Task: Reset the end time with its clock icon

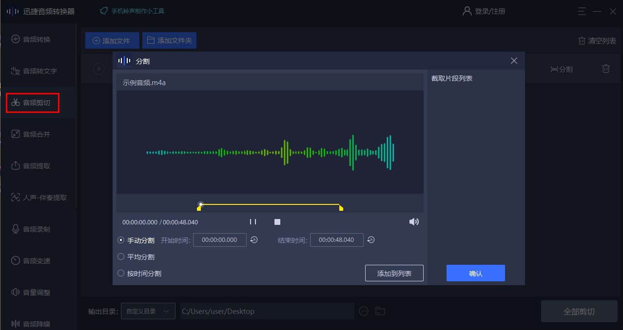Action: (371, 240)
